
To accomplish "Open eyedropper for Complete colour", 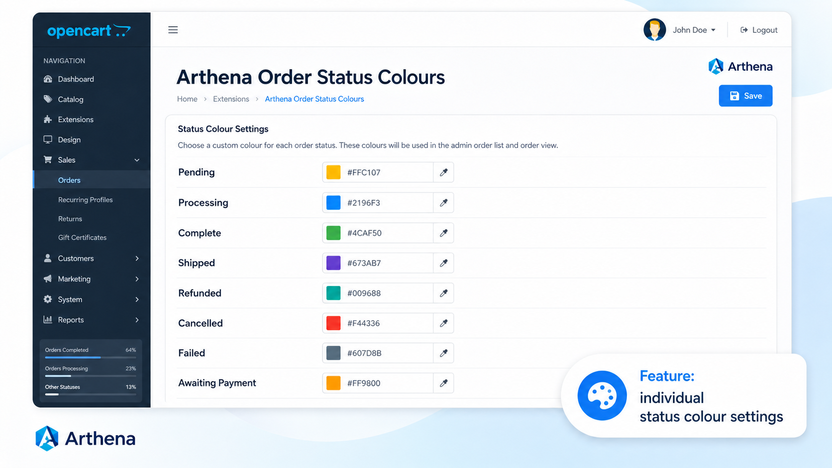I will pos(443,233).
